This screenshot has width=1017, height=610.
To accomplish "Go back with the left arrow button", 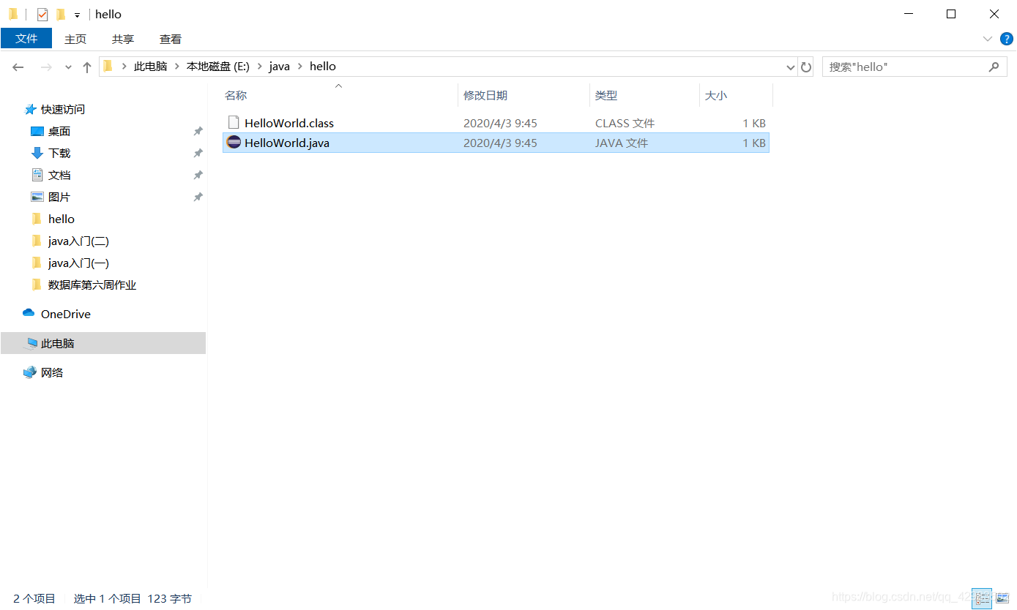I will coord(18,67).
